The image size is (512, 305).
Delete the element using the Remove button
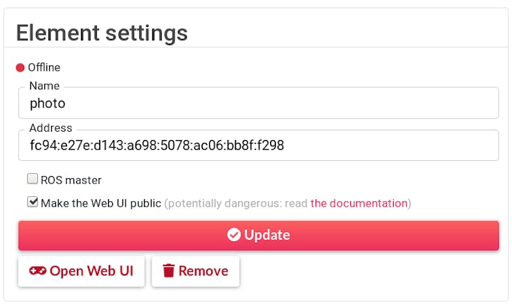pos(195,271)
